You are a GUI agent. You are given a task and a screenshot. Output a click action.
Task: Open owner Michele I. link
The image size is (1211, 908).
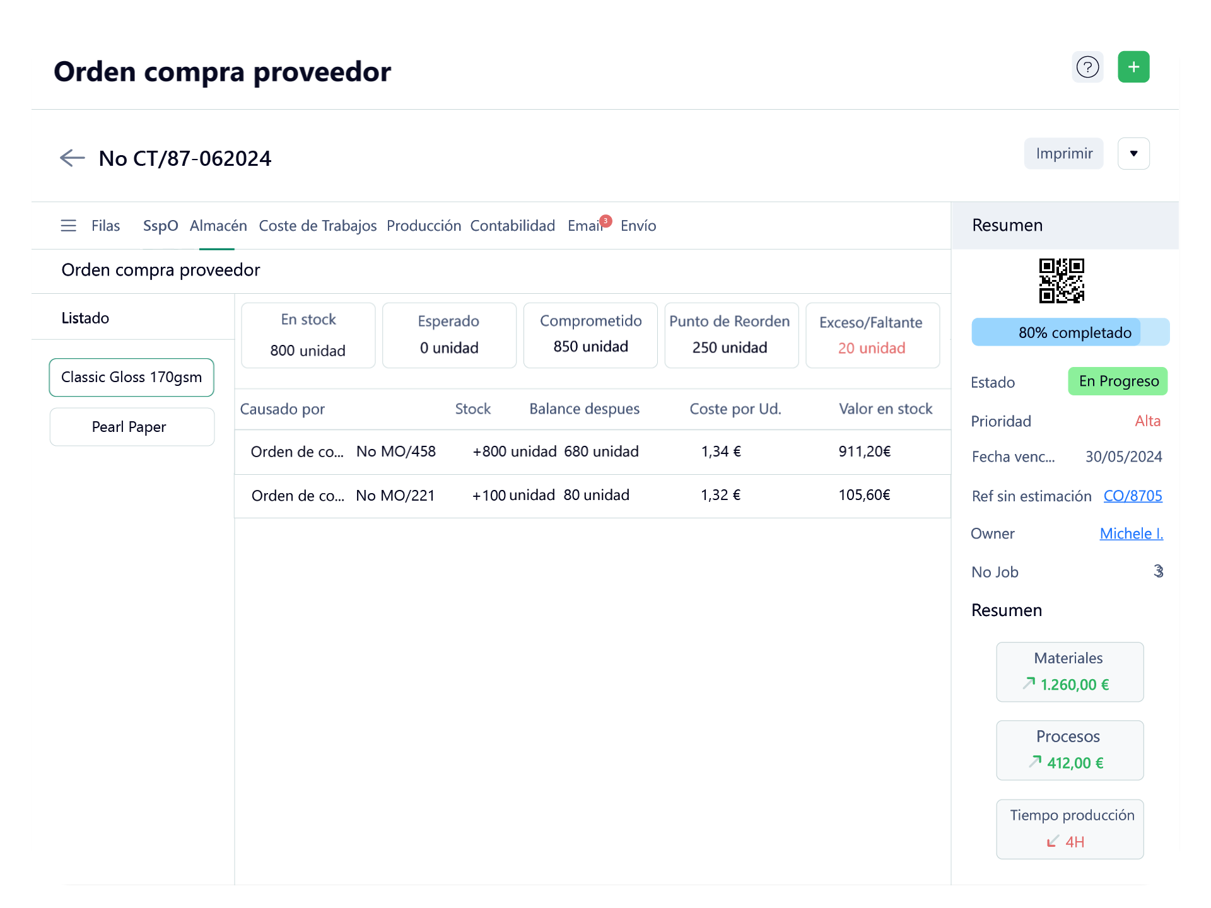coord(1131,533)
